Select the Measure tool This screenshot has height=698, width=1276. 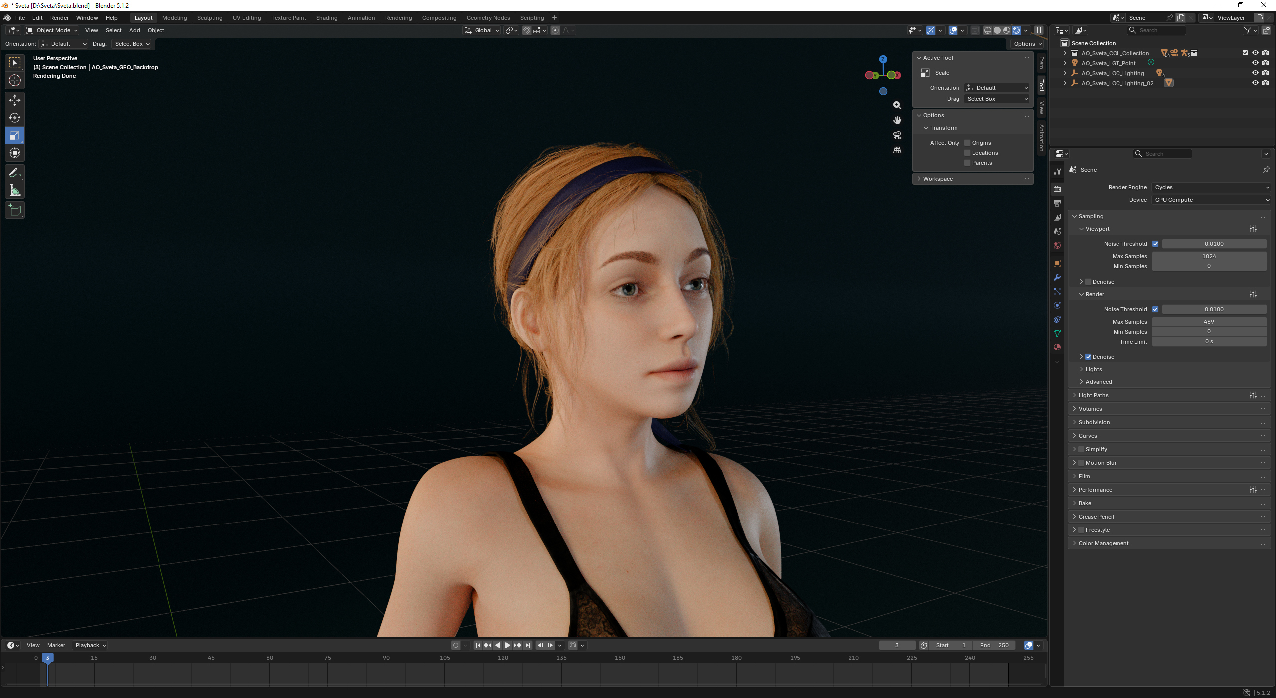tap(15, 190)
